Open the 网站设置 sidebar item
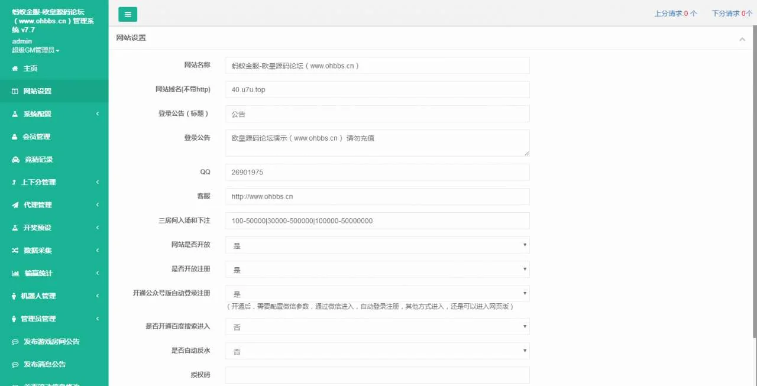757x386 pixels. (x=38, y=91)
